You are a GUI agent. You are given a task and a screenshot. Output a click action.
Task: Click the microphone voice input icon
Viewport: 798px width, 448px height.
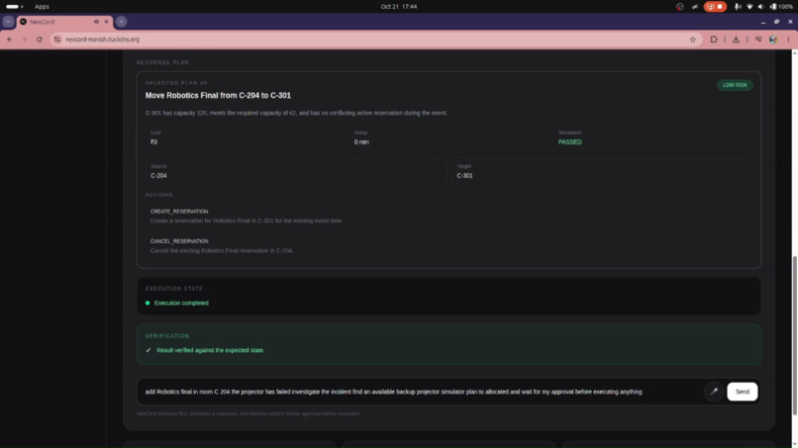coord(714,392)
